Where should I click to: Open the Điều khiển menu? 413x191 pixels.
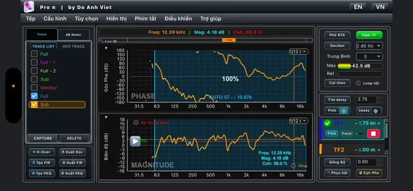pyautogui.click(x=178, y=19)
